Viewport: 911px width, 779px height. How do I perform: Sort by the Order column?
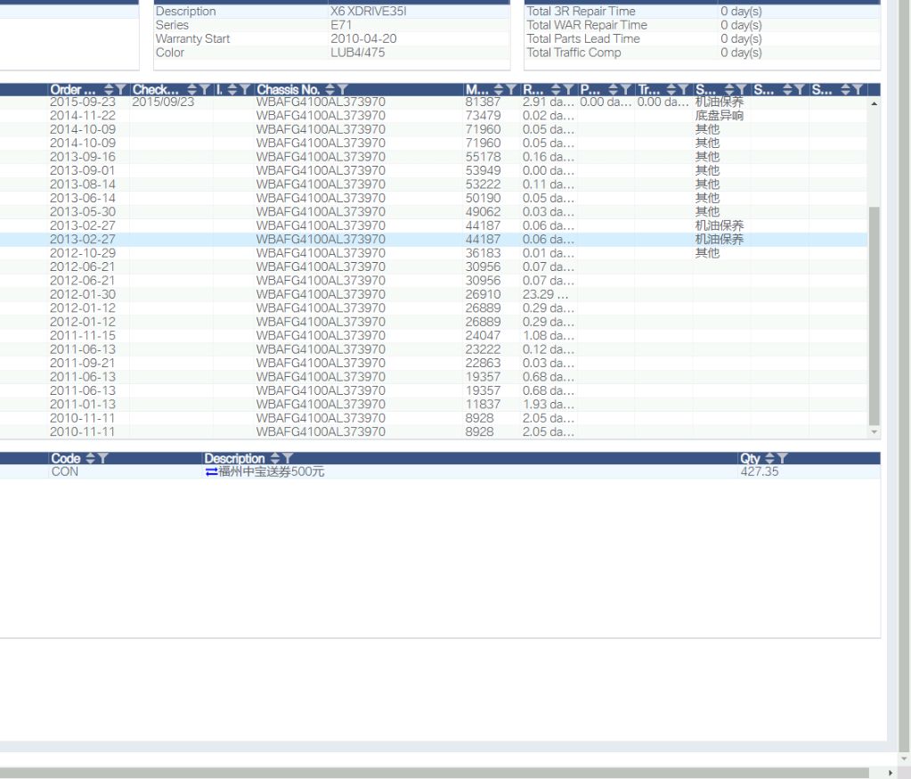109,89
